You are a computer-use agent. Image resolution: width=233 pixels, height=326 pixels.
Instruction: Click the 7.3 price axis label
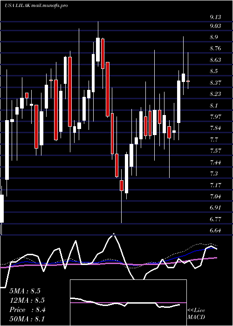click(214, 173)
